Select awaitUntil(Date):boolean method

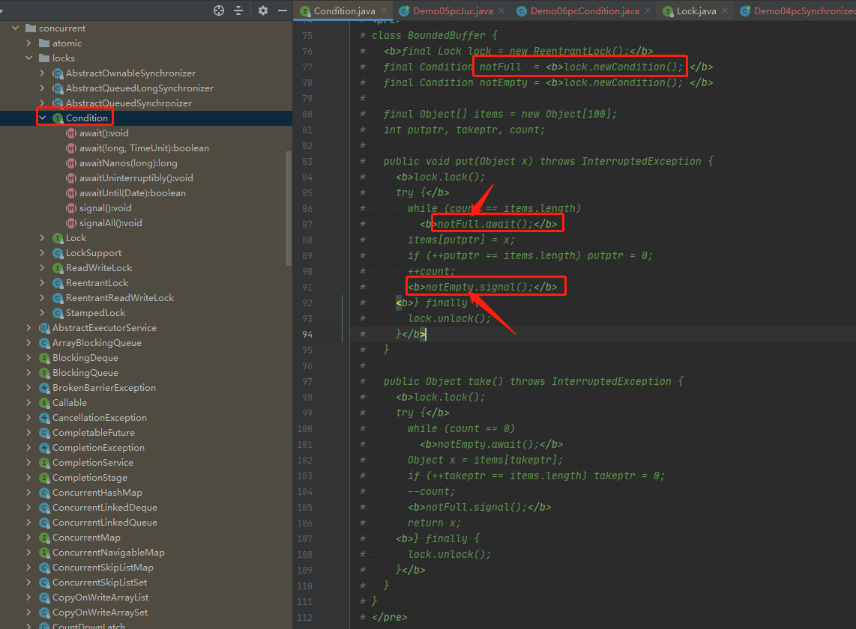coord(133,193)
